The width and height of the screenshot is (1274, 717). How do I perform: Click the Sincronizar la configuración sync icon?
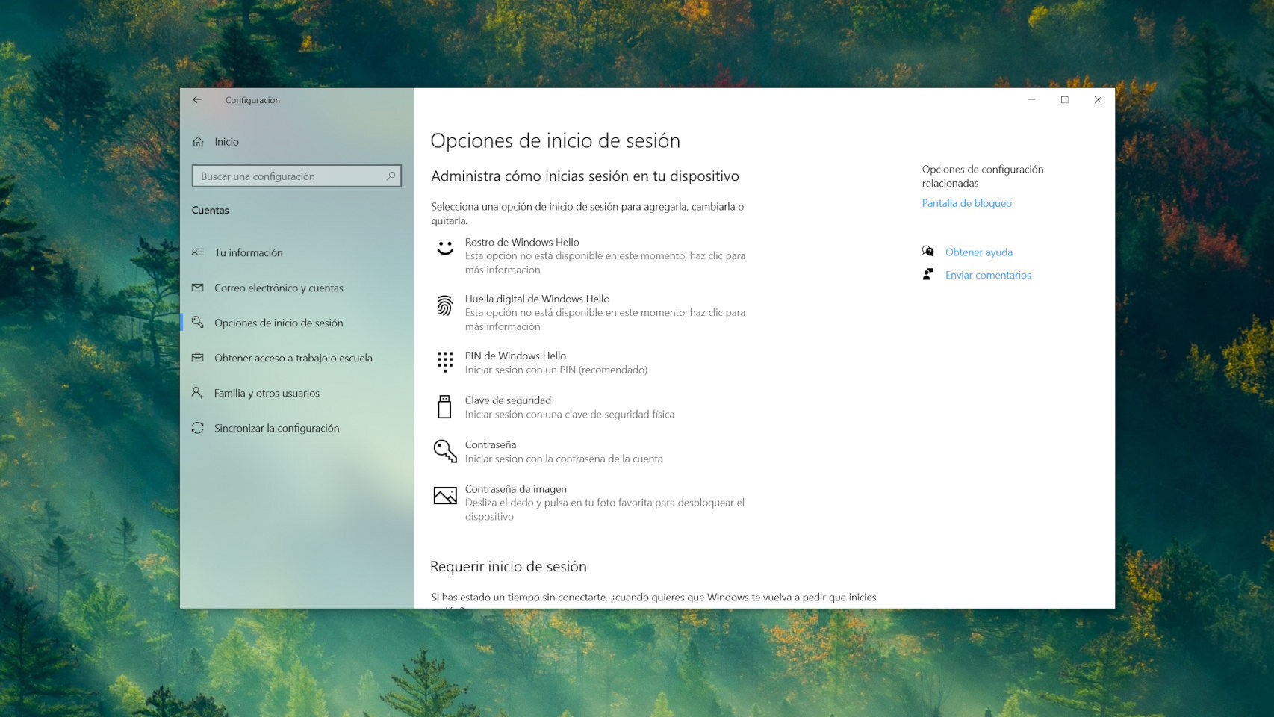[x=197, y=428]
